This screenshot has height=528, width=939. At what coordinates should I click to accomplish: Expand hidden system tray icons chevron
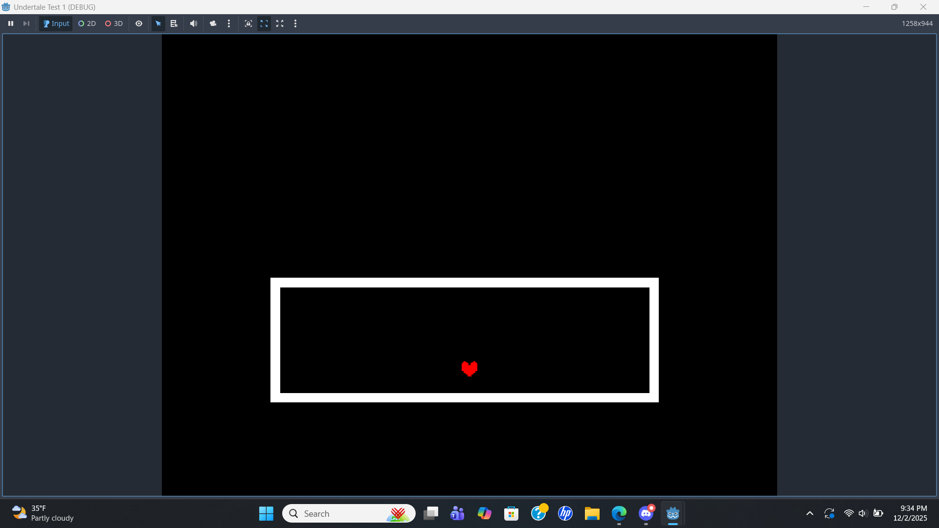point(810,513)
